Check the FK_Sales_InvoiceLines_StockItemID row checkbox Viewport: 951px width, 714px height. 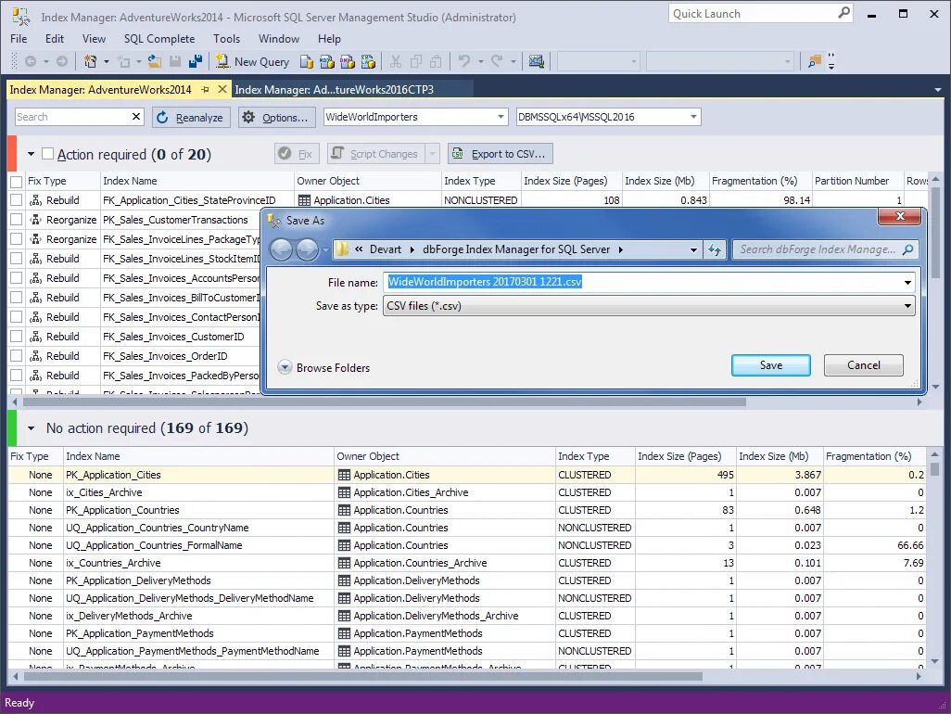pyautogui.click(x=17, y=259)
